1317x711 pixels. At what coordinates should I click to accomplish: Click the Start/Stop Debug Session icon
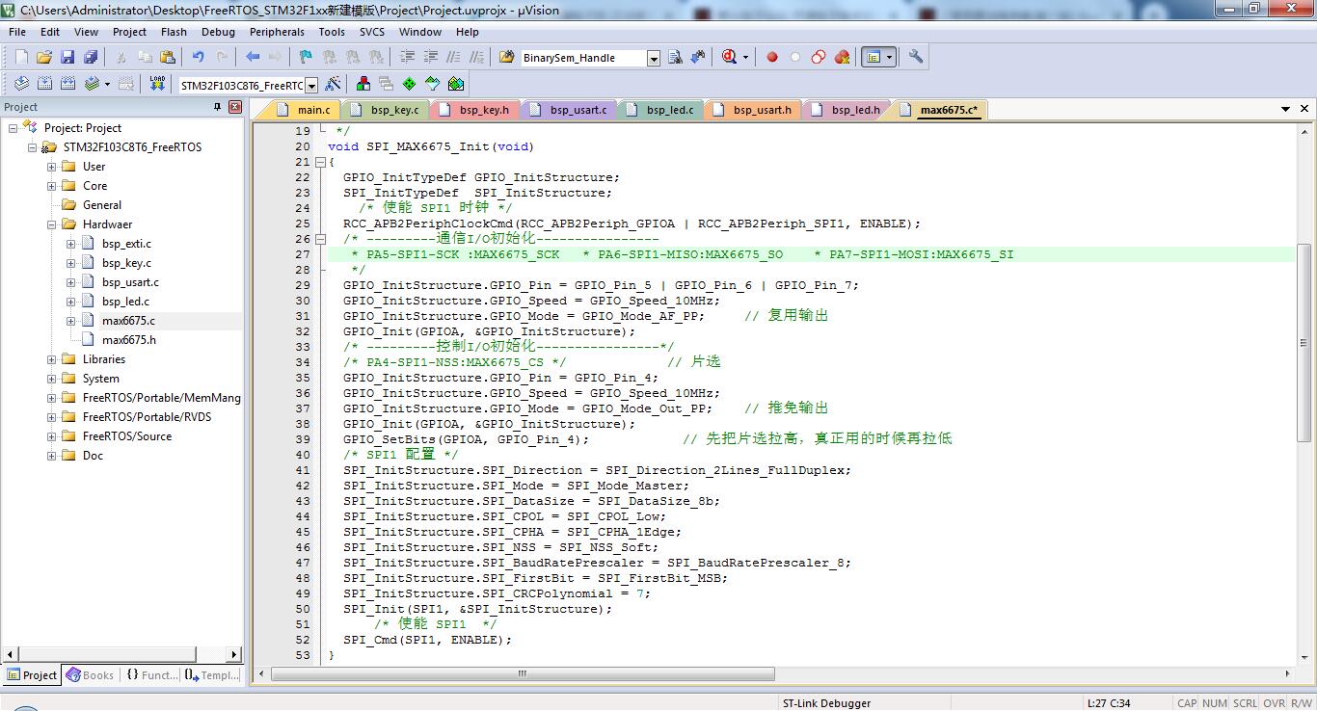tap(731, 58)
